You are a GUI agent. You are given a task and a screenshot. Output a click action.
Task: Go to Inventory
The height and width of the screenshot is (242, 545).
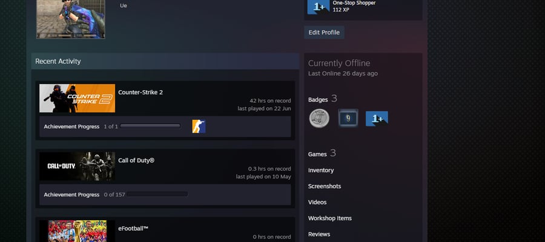(x=321, y=170)
